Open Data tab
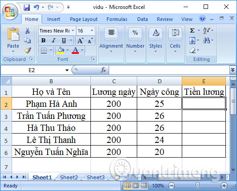The width and height of the screenshot is (237, 191). [x=143, y=19]
